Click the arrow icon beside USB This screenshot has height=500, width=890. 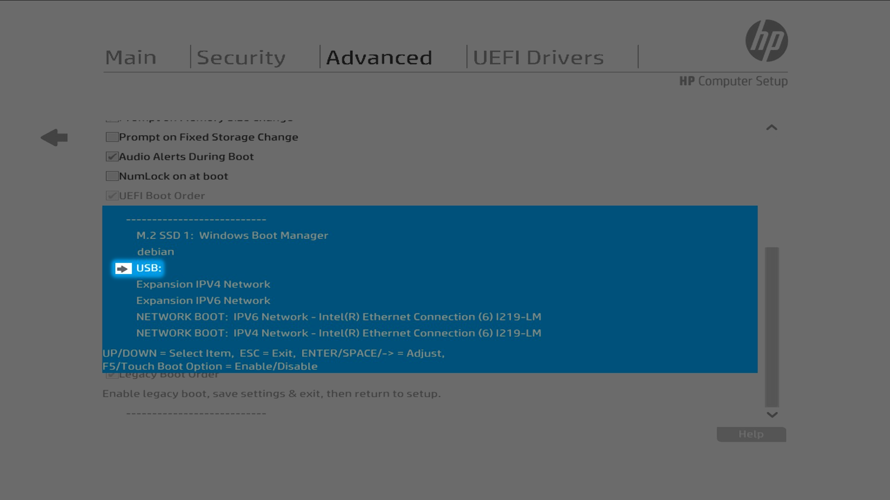(123, 269)
